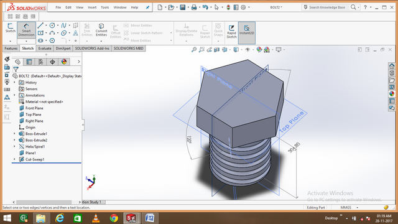The width and height of the screenshot is (398, 224).
Task: Open Chrome from the taskbar
Action: [x=114, y=218]
